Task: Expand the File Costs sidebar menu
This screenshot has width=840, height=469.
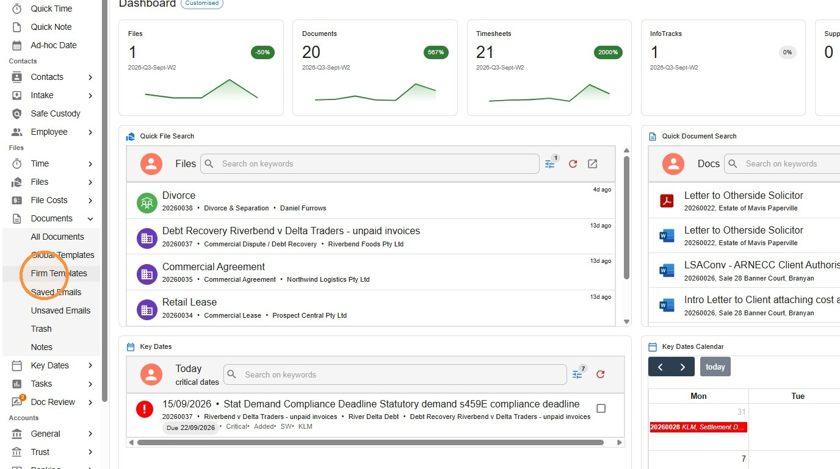Action: [x=90, y=200]
